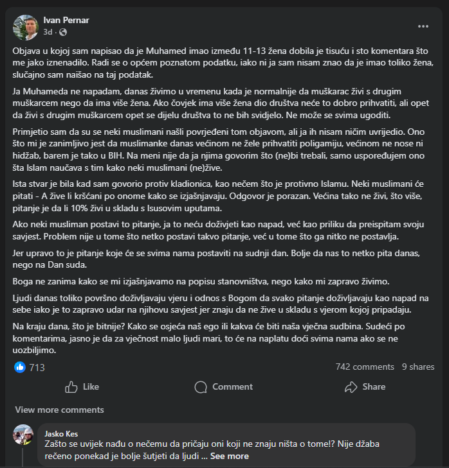Open the 9 shares list
The height and width of the screenshot is (468, 449).
point(418,367)
